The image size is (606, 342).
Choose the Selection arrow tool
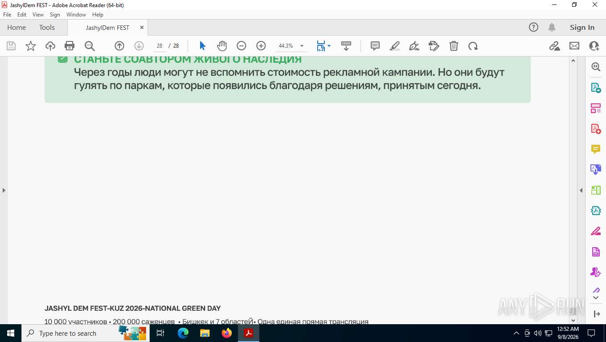coord(203,46)
